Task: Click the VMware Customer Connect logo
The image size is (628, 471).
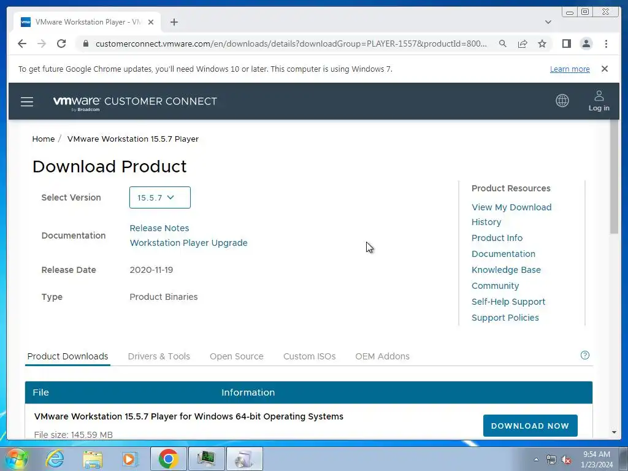Action: [x=135, y=102]
